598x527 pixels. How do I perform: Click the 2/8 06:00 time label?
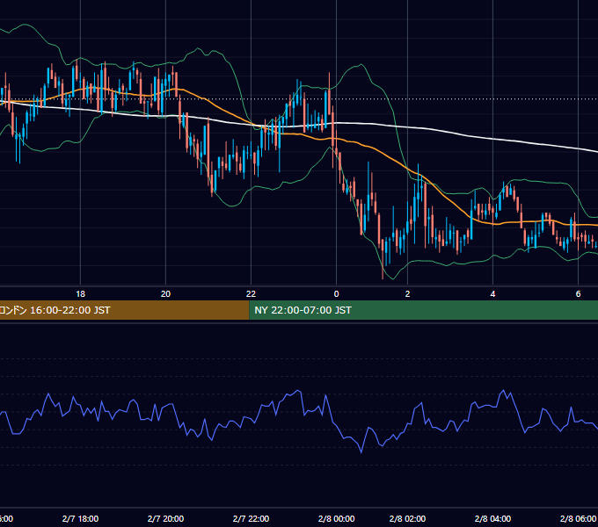point(578,518)
